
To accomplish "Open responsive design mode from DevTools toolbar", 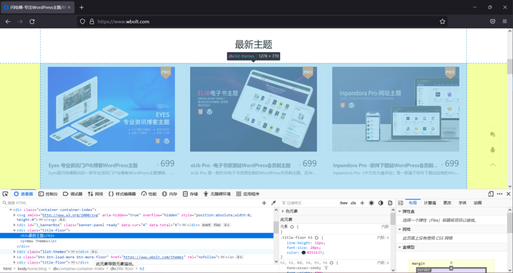I will [x=491, y=194].
